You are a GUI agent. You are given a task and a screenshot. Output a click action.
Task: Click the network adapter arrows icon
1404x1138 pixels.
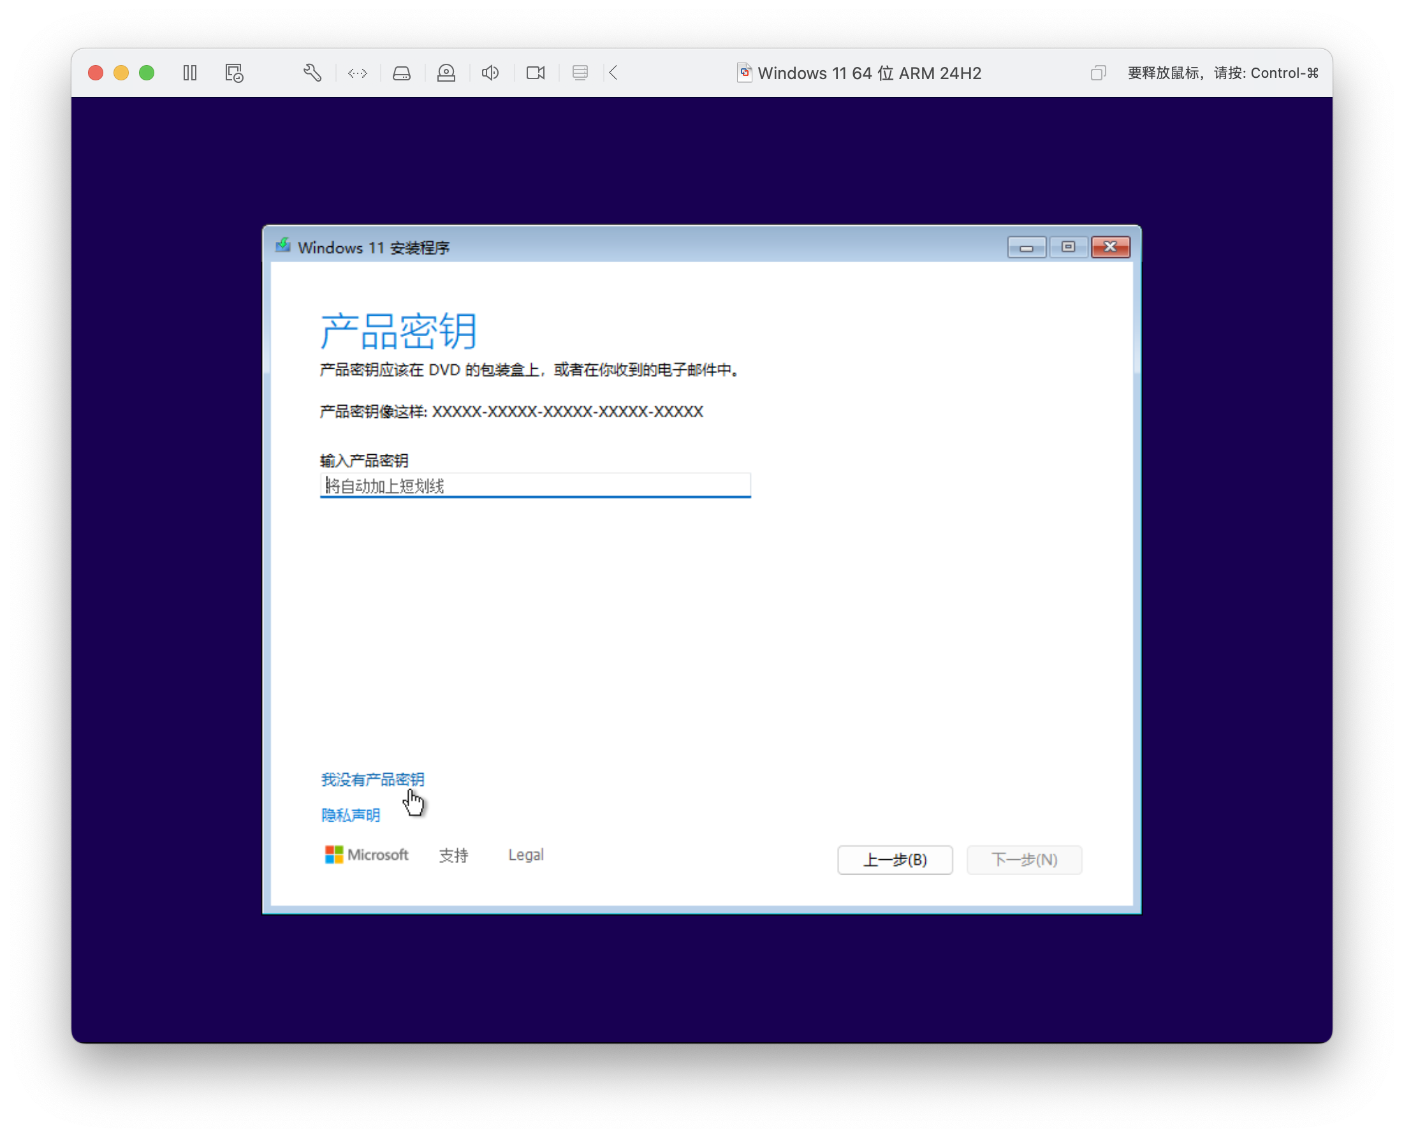[357, 73]
